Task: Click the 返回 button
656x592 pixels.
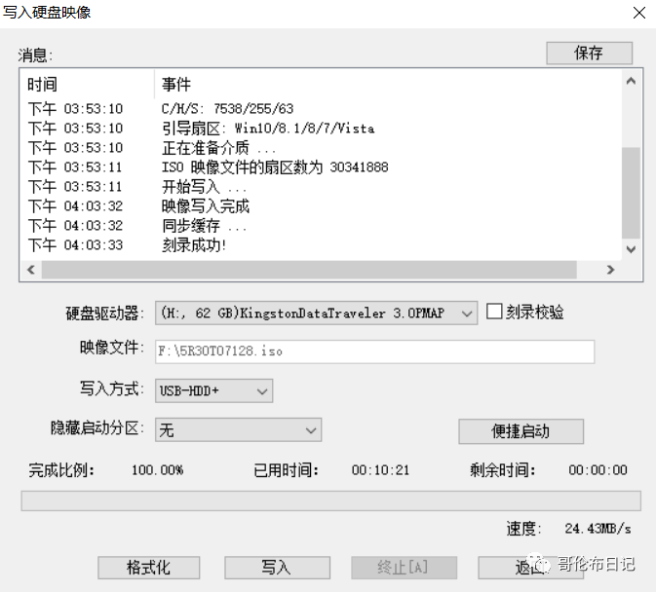Action: (530, 568)
